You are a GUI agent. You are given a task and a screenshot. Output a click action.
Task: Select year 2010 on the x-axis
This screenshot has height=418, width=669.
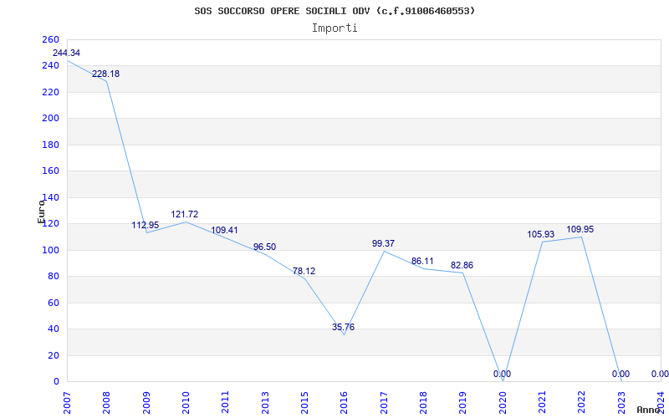[x=186, y=402]
